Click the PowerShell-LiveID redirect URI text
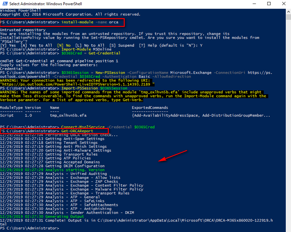291x232 pixels. [x=77, y=84]
